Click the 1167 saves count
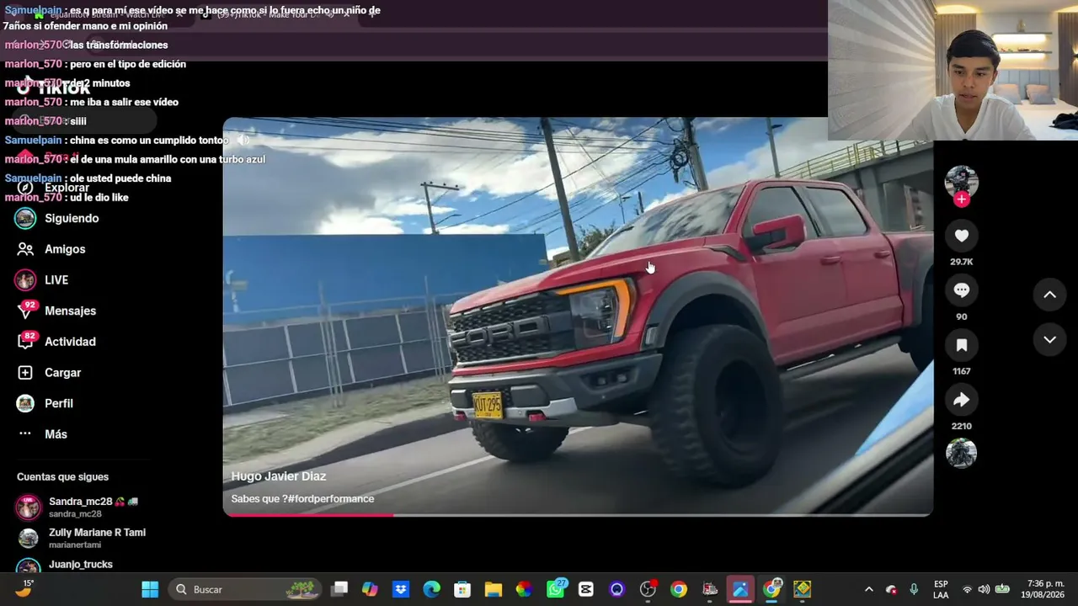 [961, 371]
